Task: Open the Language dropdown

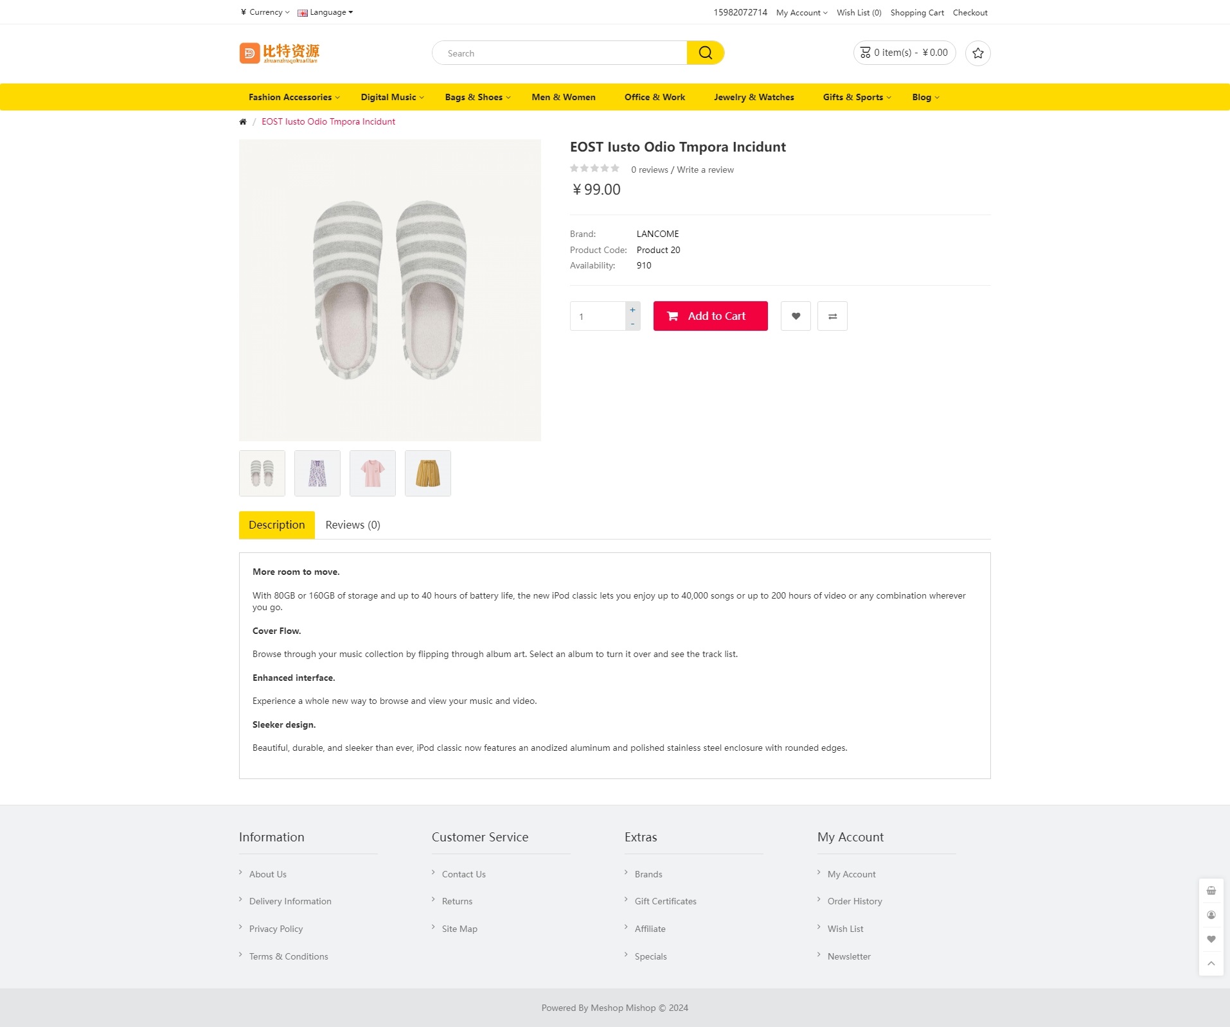Action: tap(326, 12)
